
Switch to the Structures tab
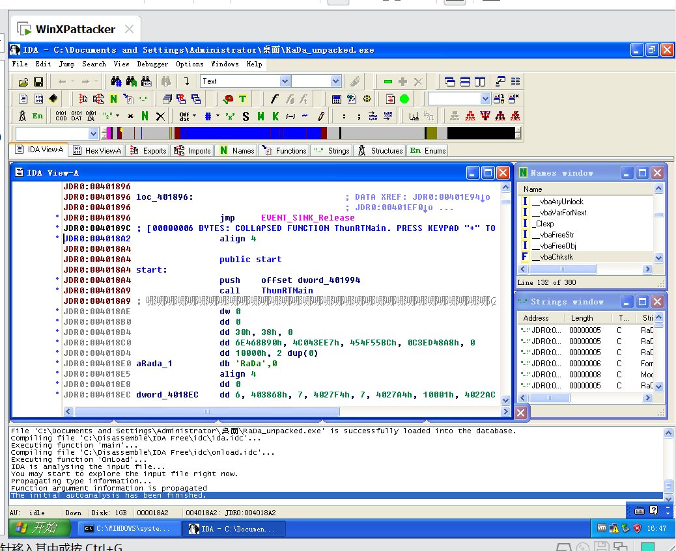pyautogui.click(x=380, y=150)
